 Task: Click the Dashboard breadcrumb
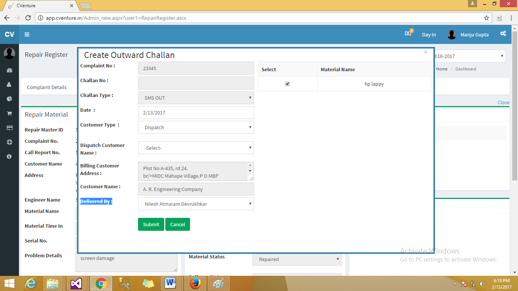pos(466,69)
